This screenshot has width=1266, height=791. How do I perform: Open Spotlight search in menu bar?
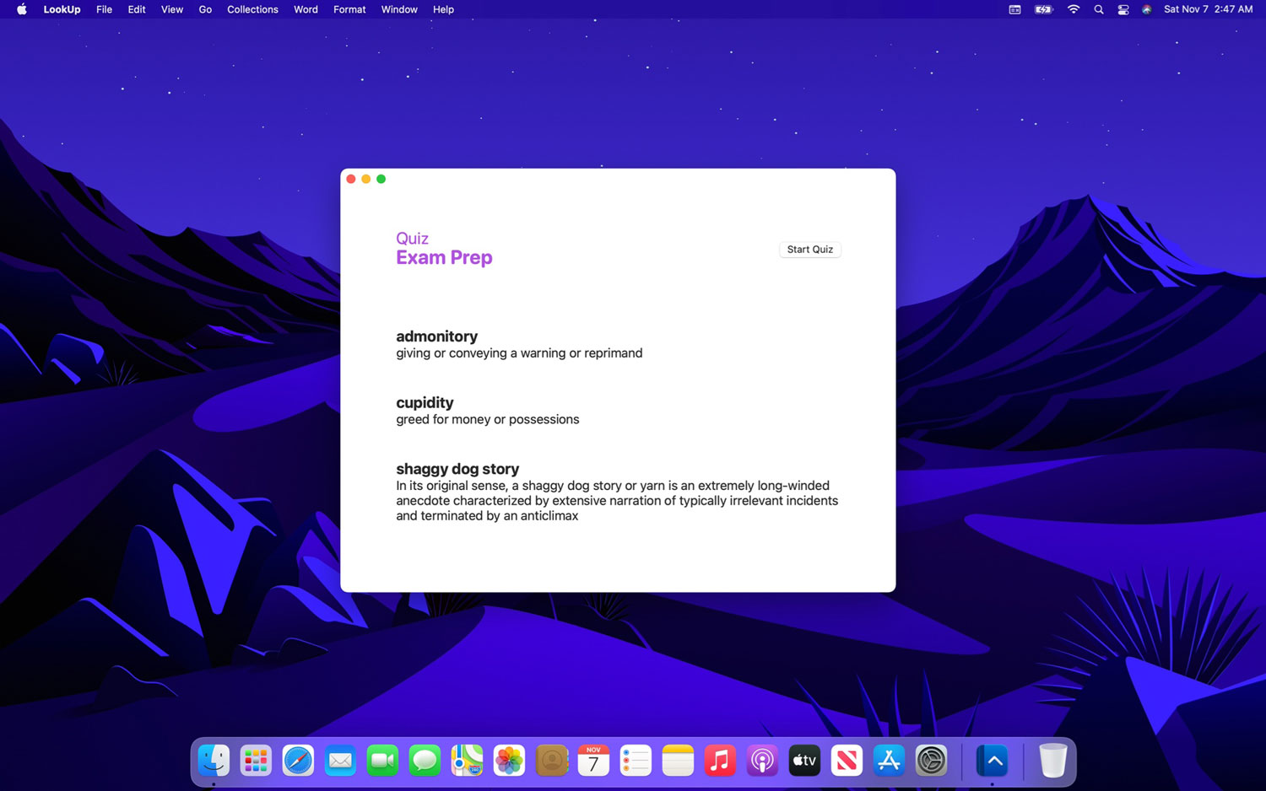tap(1098, 9)
